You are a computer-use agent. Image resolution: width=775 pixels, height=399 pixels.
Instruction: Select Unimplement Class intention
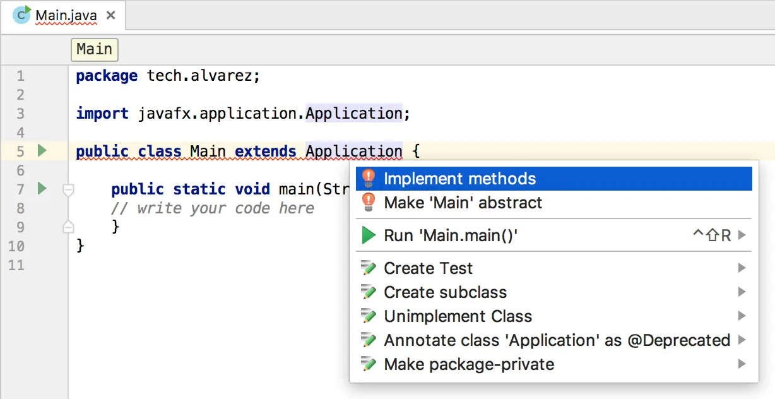pos(553,316)
